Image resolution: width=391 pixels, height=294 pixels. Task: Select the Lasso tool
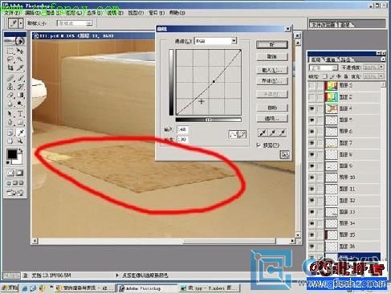pos(10,59)
